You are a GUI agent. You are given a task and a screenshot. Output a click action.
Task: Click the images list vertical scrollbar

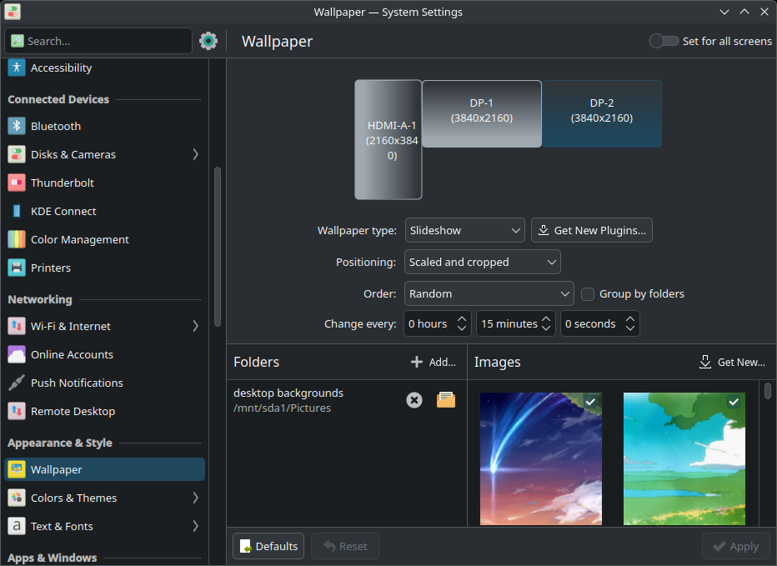(x=768, y=392)
